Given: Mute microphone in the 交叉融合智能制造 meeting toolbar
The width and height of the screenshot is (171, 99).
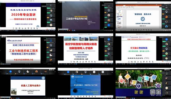Looking at the screenshot, I should click(x=129, y=62).
